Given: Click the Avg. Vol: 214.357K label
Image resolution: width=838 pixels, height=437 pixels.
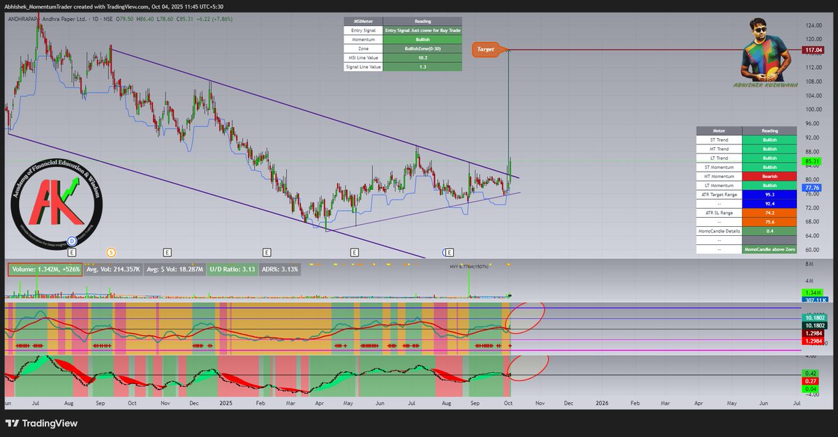Looking at the screenshot, I should pyautogui.click(x=113, y=269).
